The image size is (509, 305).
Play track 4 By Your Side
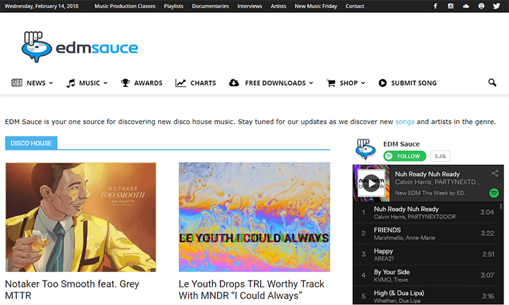coord(426,275)
